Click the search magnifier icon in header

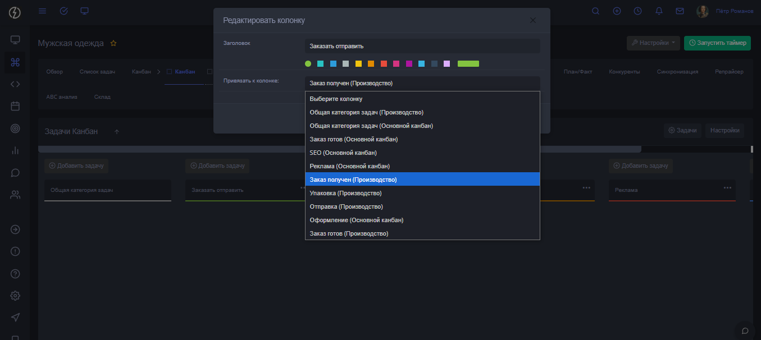click(x=596, y=11)
